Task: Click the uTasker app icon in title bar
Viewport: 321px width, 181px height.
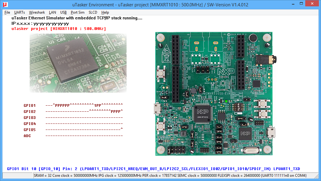Action: pos(5,5)
